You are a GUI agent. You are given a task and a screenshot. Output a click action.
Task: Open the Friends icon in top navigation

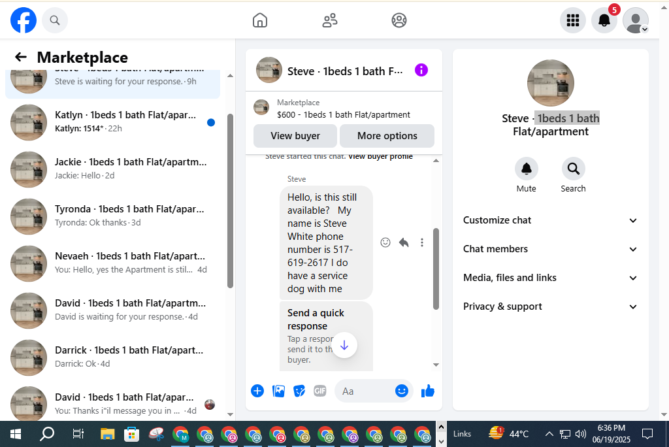click(x=330, y=20)
